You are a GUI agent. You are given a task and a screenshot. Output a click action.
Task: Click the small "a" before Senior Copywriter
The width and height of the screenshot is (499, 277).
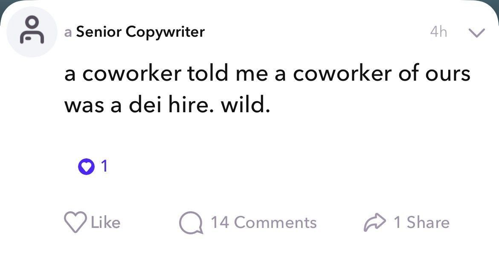click(68, 33)
